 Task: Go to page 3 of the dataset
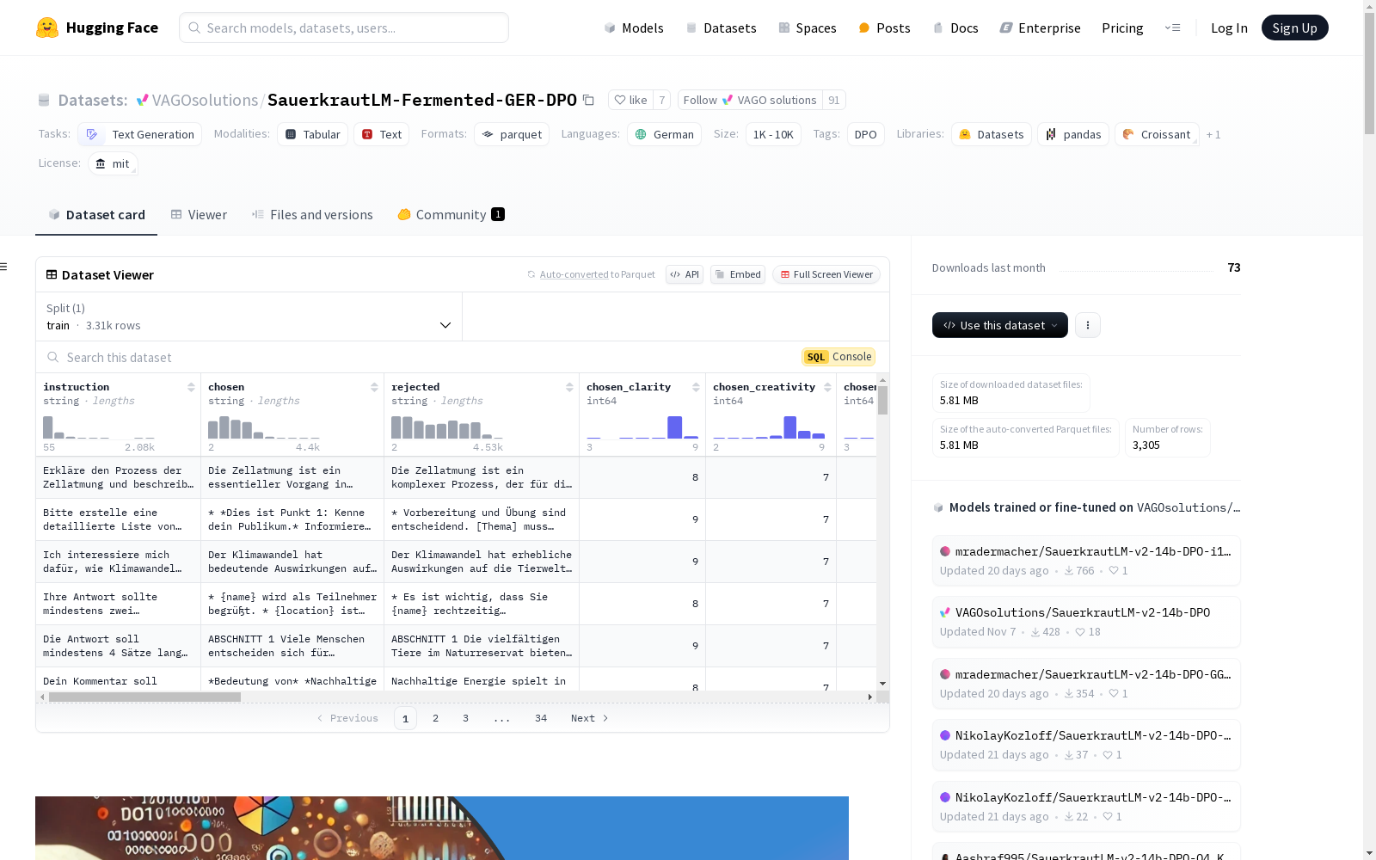[x=466, y=718]
